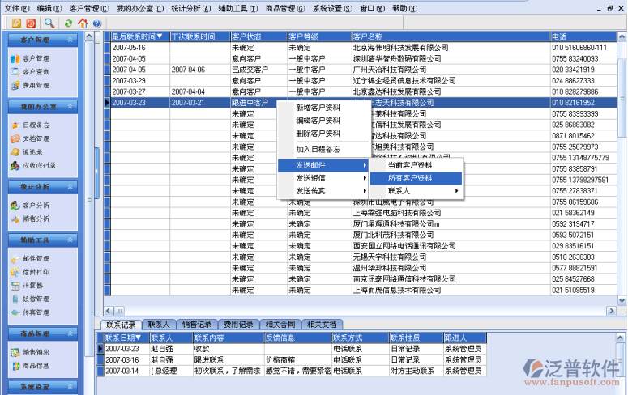The image size is (628, 395).
Task: Open the 帮助 menu
Action: [404, 8]
